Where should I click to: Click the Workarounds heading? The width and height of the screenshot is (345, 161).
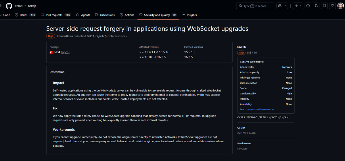[64, 129]
